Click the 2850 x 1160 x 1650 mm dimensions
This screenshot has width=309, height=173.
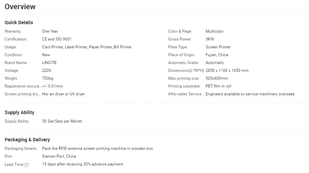pyautogui.click(x=227, y=70)
